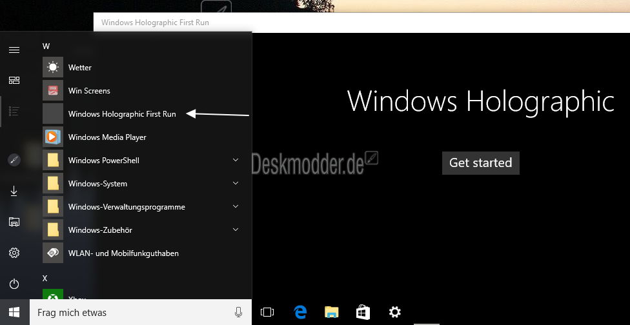Open the Xbox app tile

(x=53, y=294)
